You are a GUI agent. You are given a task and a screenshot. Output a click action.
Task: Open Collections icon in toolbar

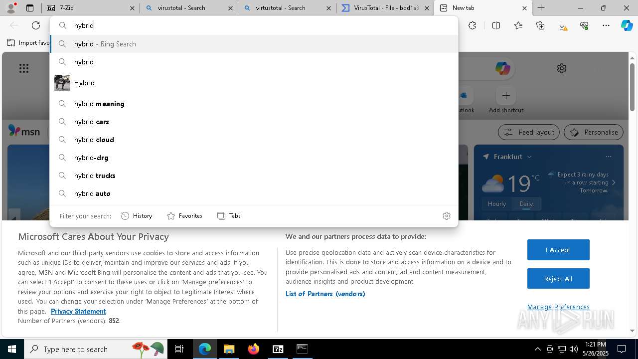click(x=540, y=25)
